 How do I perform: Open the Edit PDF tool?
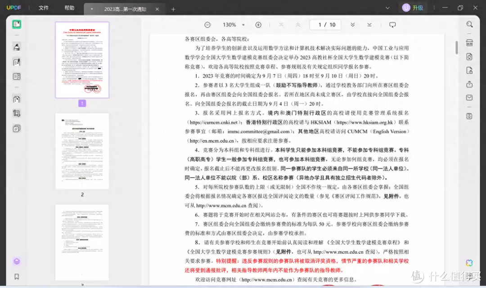(17, 62)
